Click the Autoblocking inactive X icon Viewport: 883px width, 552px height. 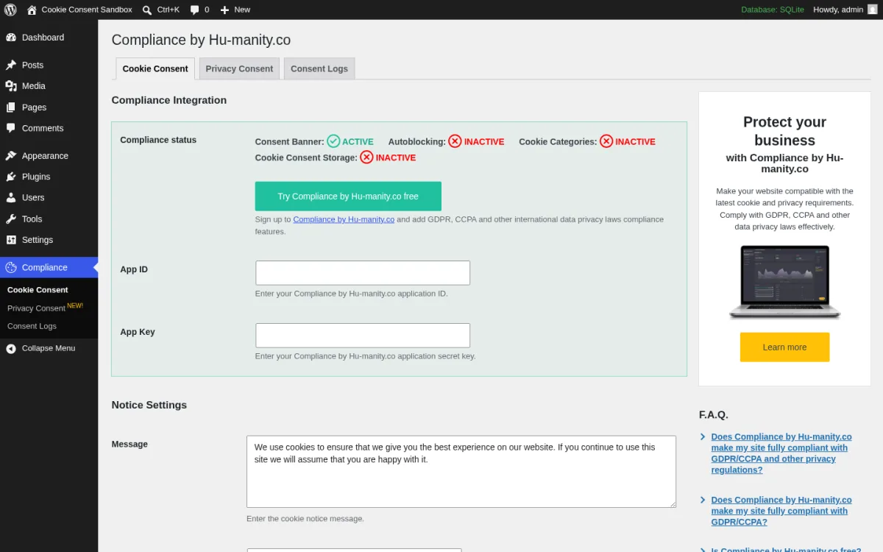(x=455, y=141)
